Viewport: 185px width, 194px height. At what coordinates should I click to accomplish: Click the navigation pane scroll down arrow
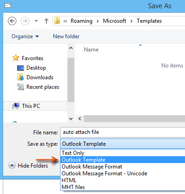(x=71, y=118)
